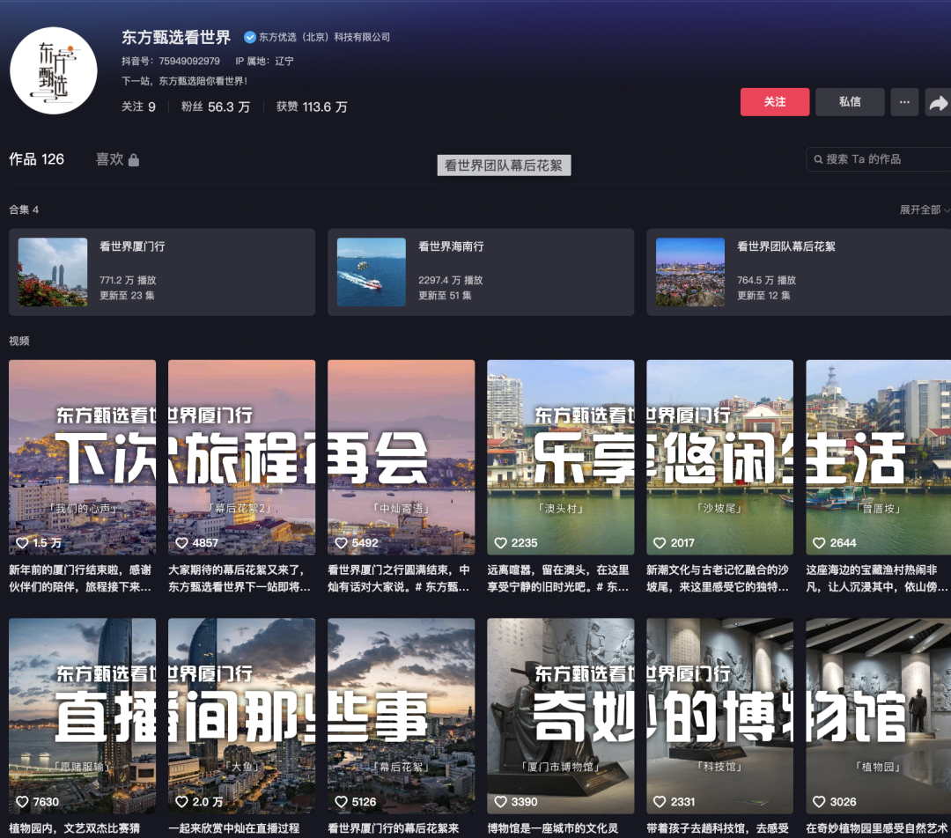Click the 粉丝 56.3万 followers count
This screenshot has height=838, width=951.
[x=216, y=107]
